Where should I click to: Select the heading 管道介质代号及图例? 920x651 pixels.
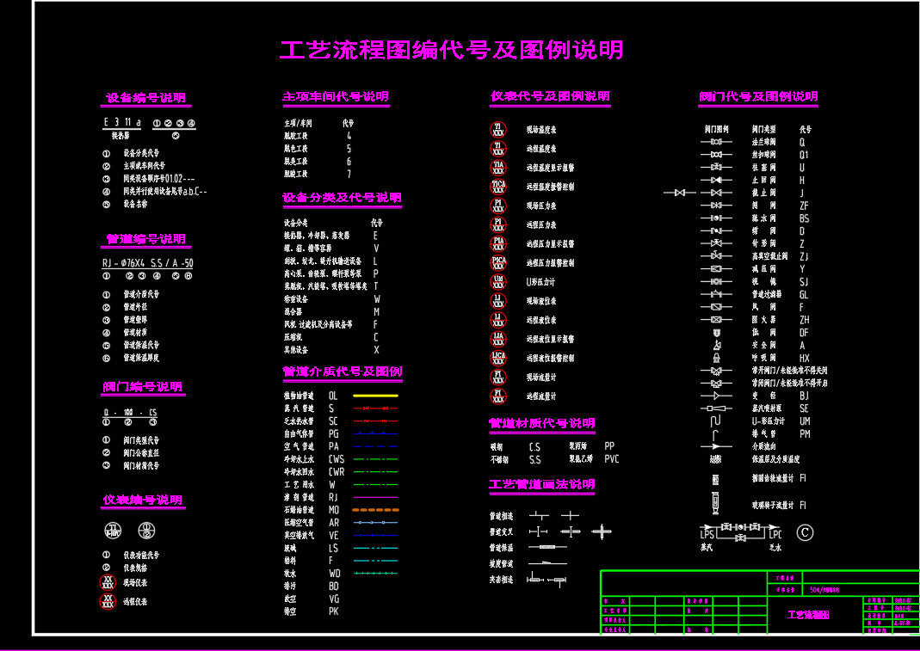[342, 372]
